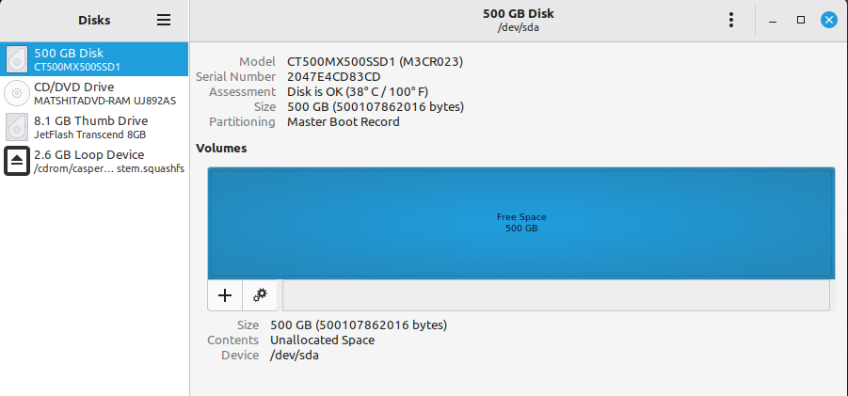The height and width of the screenshot is (396, 848).
Task: Select the Free Space 500 GB volume
Action: (521, 223)
